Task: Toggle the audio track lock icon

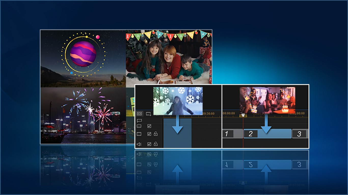Action: tap(156, 144)
